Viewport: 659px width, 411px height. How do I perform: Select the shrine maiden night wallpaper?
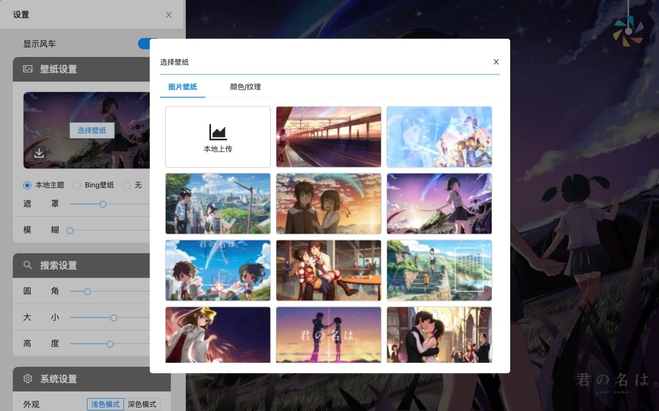point(218,335)
